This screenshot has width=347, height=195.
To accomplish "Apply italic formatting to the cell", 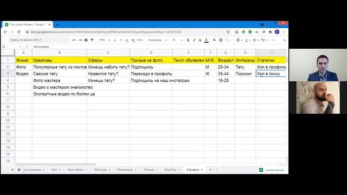I will [194, 40].
